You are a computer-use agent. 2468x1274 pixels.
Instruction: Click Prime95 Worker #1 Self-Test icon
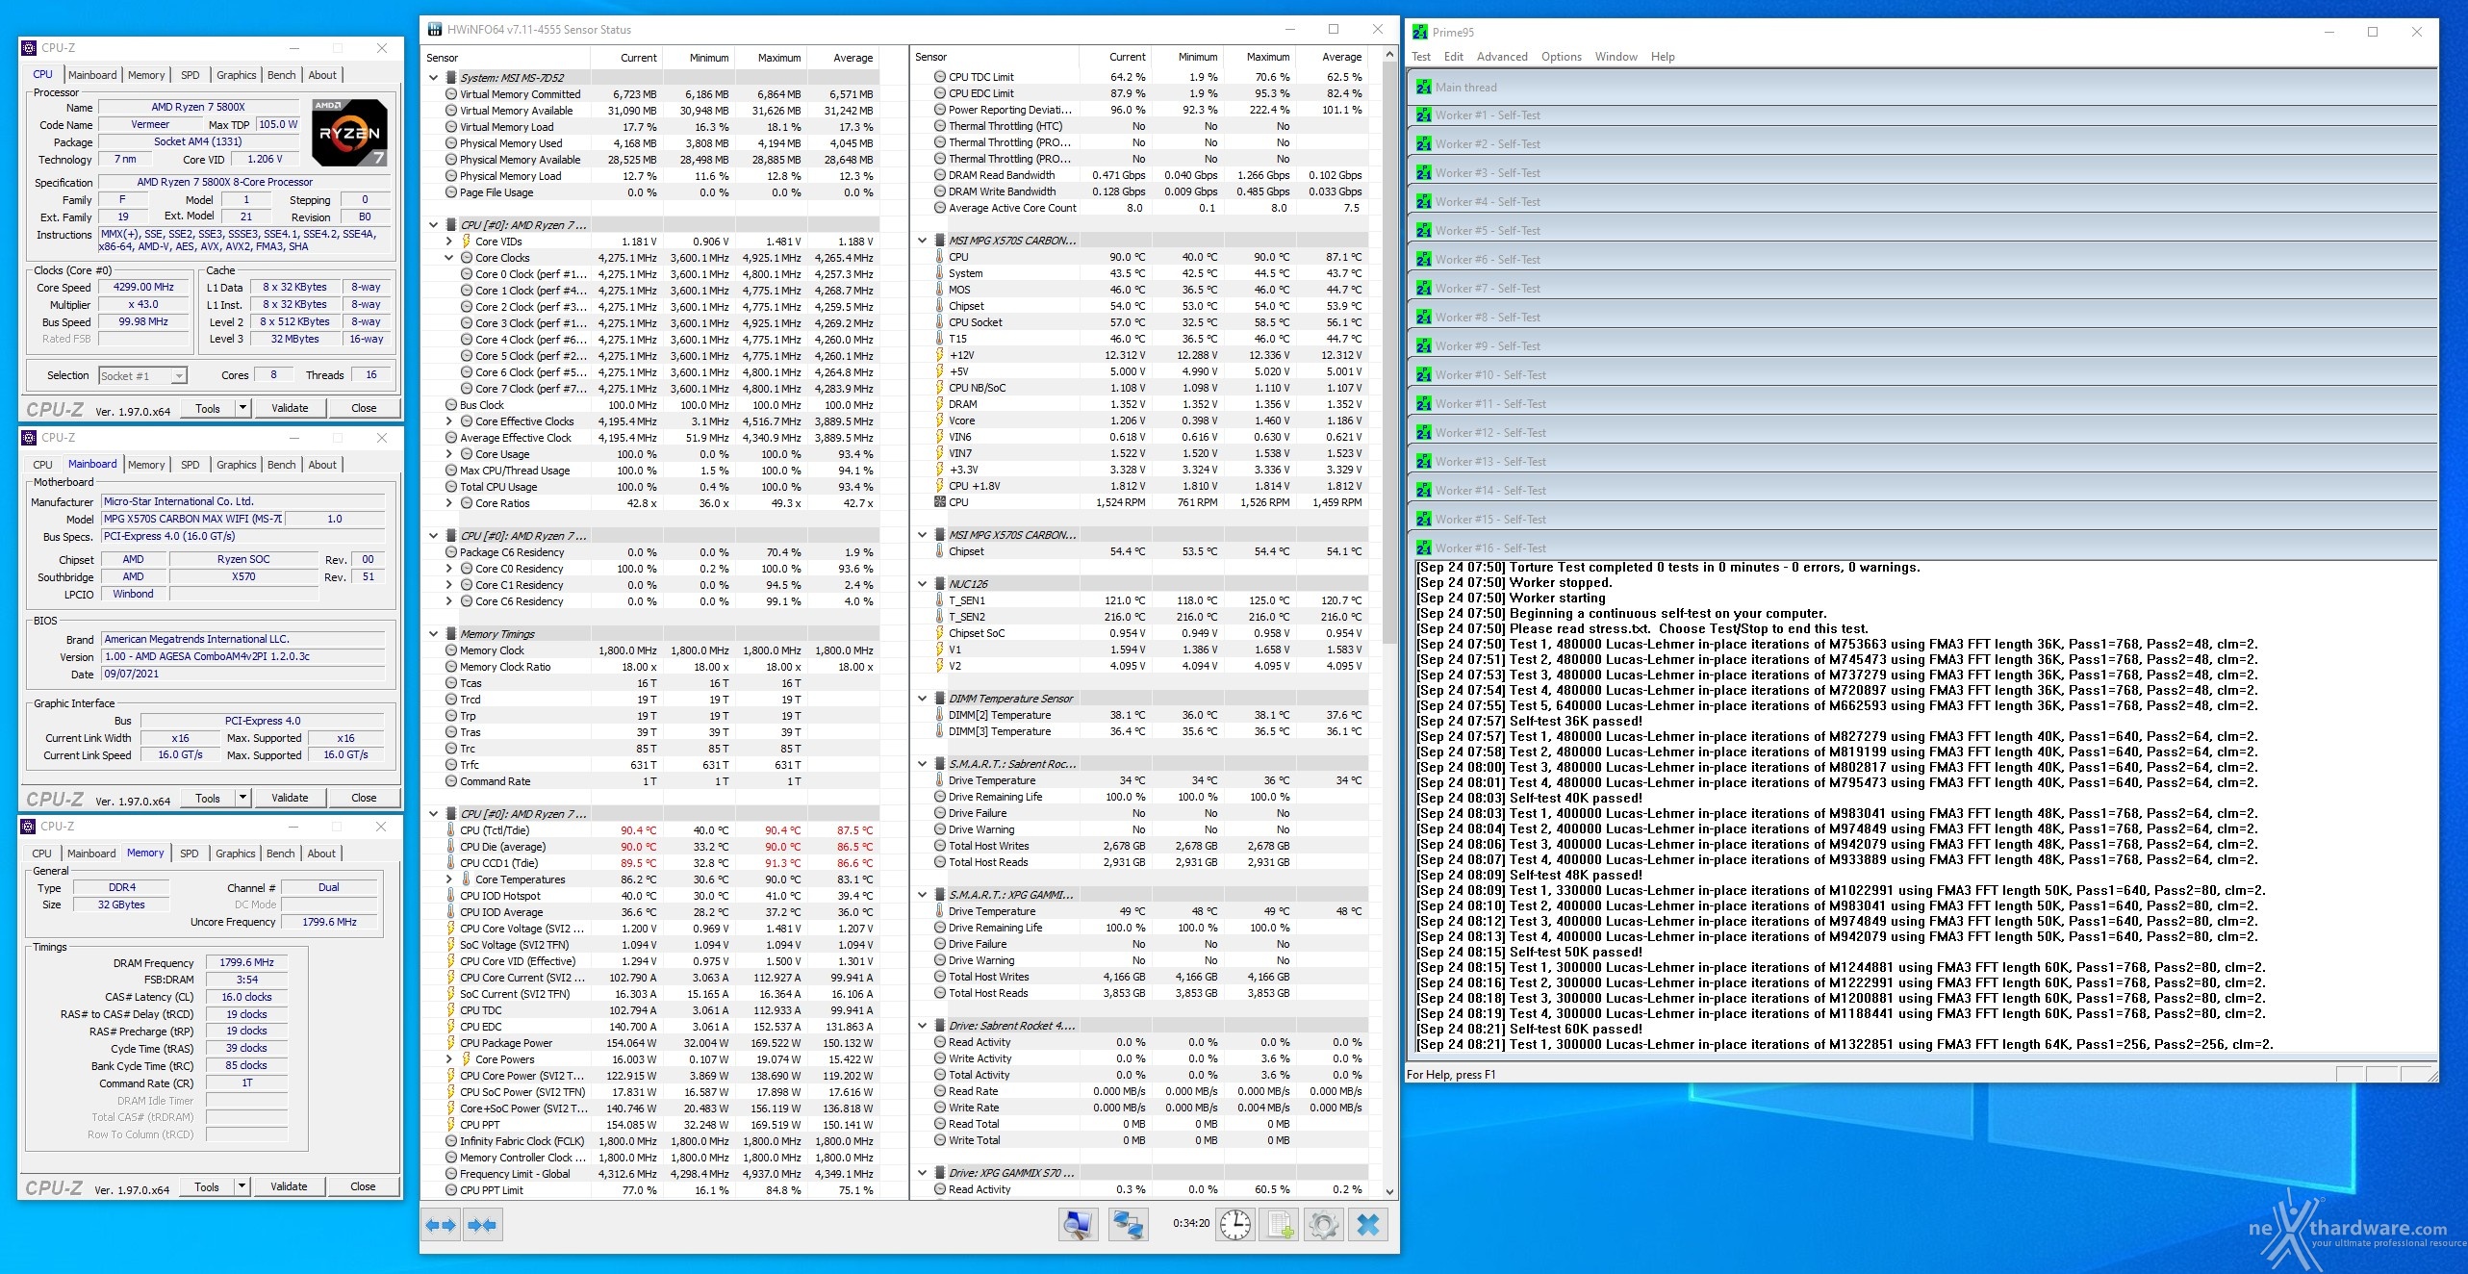[1424, 115]
